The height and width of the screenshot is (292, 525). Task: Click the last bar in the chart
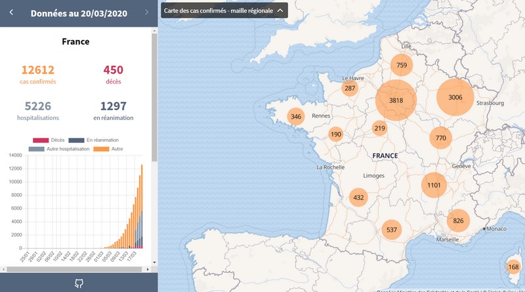142,206
